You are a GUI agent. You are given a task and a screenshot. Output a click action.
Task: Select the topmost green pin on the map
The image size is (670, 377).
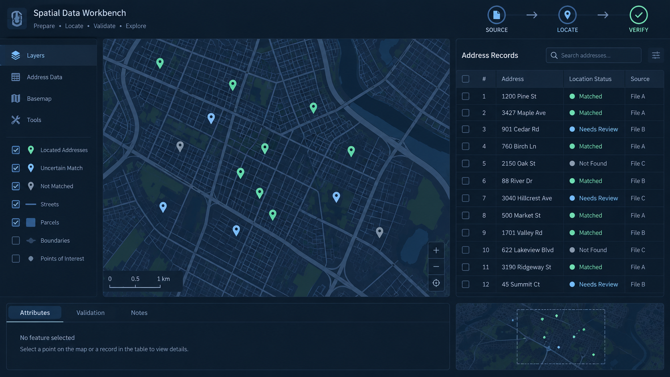tap(160, 63)
